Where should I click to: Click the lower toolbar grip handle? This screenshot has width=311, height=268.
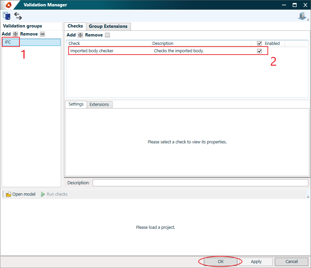pos(3,194)
